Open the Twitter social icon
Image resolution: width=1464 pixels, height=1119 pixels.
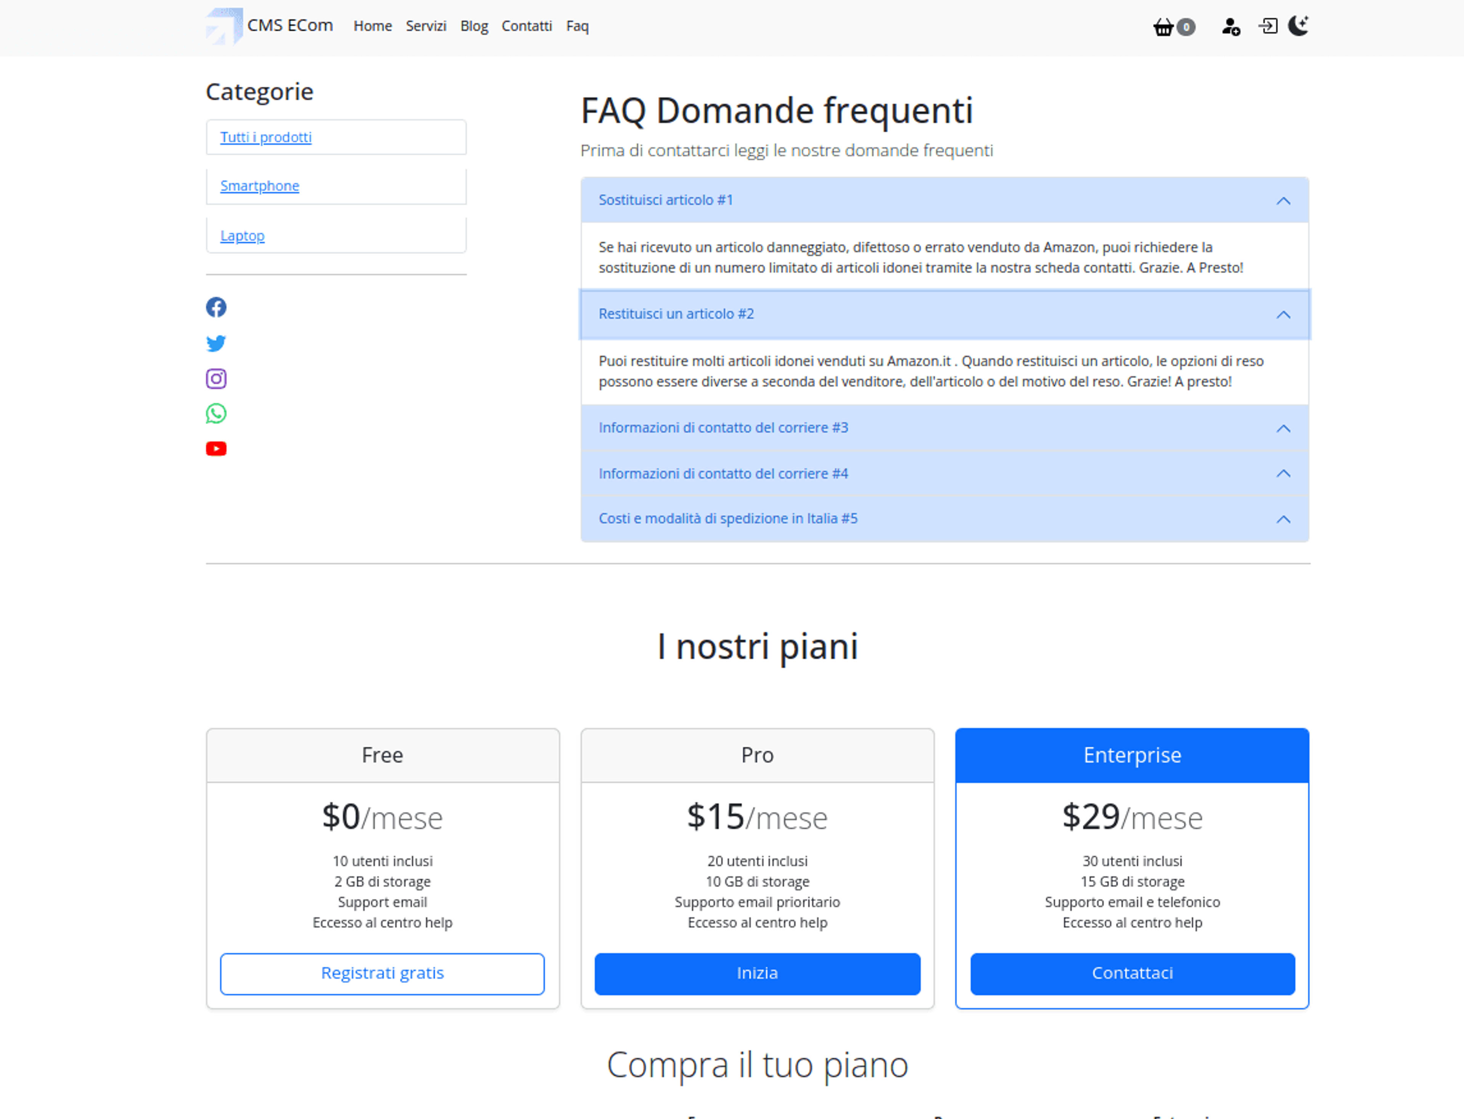click(x=216, y=343)
